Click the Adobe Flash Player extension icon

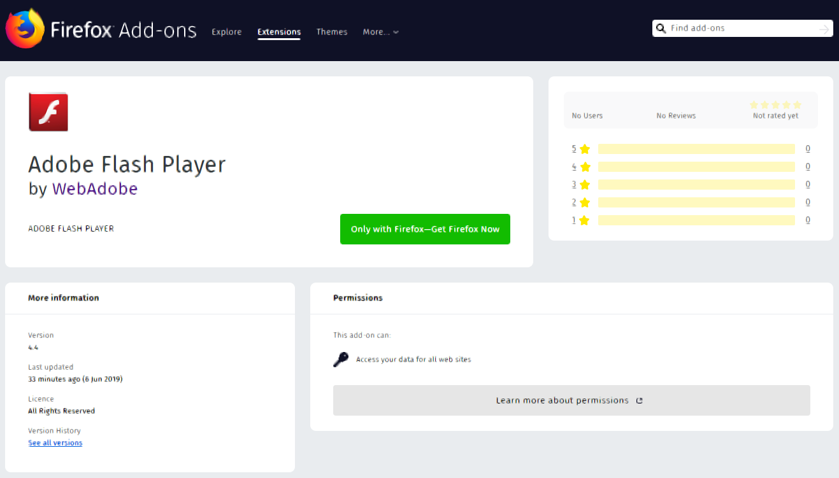click(x=48, y=112)
